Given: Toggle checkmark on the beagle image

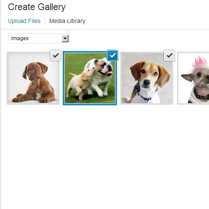Looking at the screenshot, I should pyautogui.click(x=169, y=56).
